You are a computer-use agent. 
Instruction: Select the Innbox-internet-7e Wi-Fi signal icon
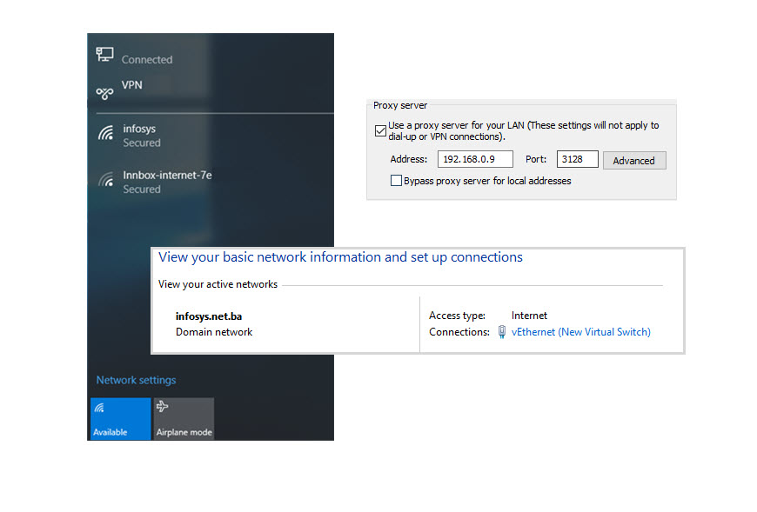(106, 179)
